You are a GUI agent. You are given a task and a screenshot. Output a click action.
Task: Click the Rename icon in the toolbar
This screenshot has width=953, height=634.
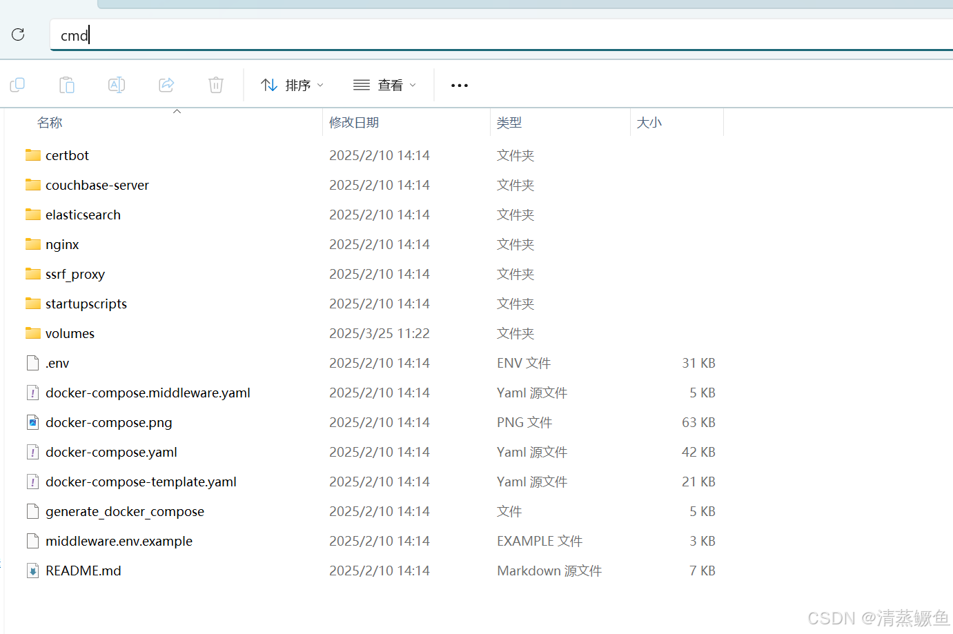pyautogui.click(x=116, y=84)
